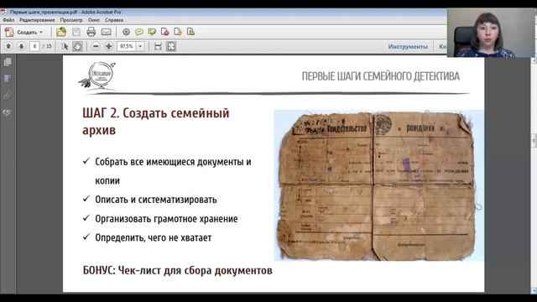The width and height of the screenshot is (537, 302).
Task: Print the document using printer icon
Action: point(91,32)
